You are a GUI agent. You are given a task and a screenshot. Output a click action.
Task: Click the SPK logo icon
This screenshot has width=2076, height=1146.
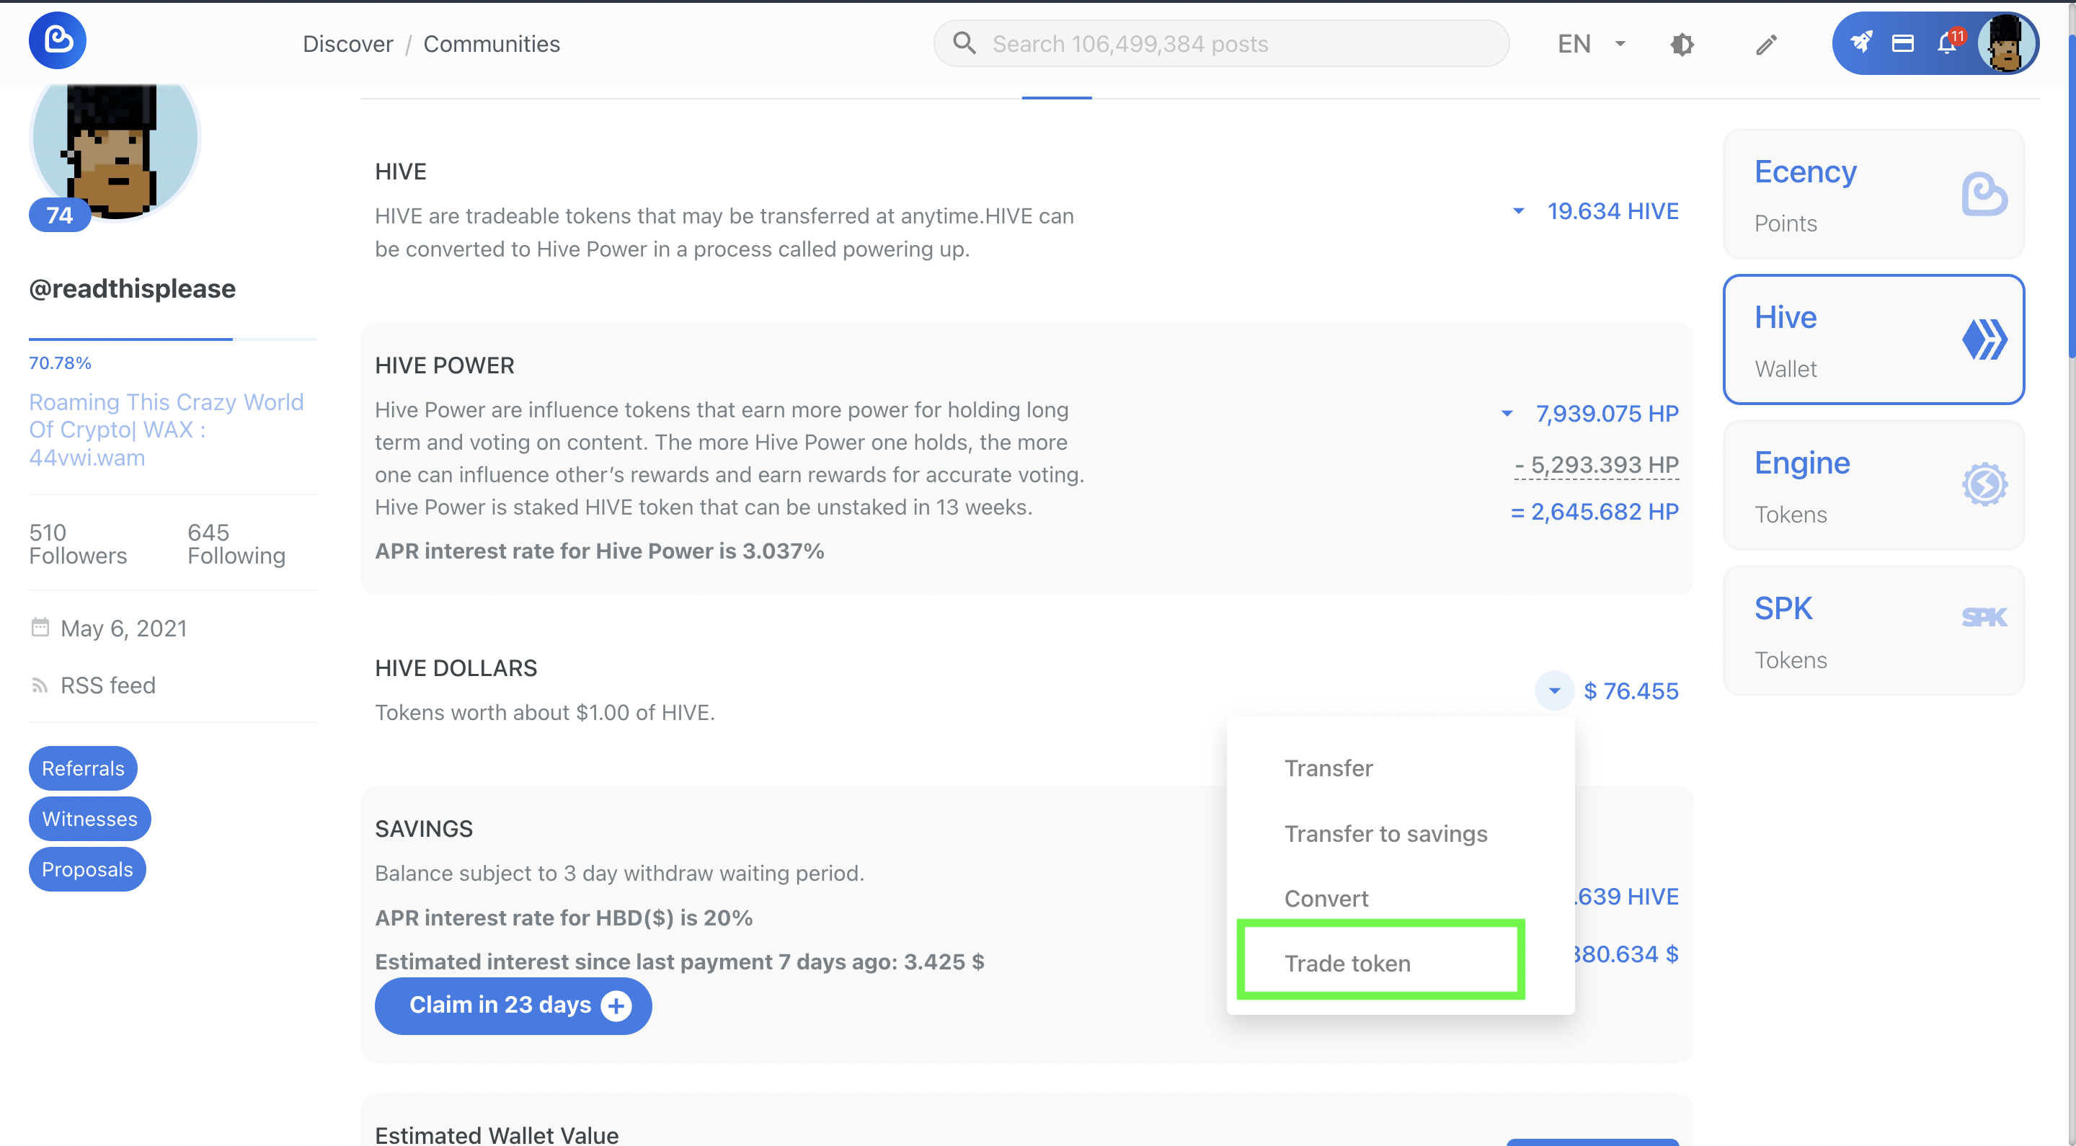click(1984, 617)
